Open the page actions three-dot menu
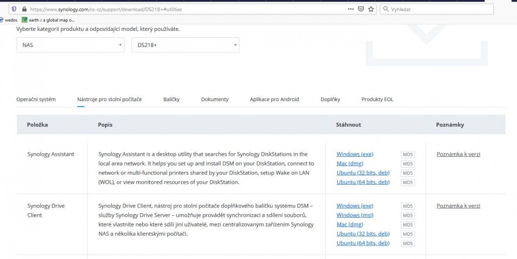Viewport: 517px width, 259px height. 352,9
